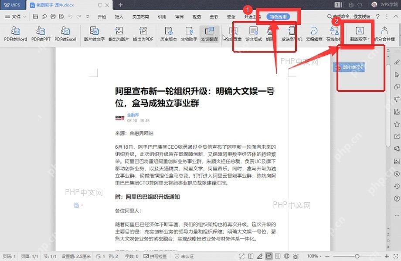Switch to the 审阅 tab
Screen dimensions: 401x261
click(179, 17)
